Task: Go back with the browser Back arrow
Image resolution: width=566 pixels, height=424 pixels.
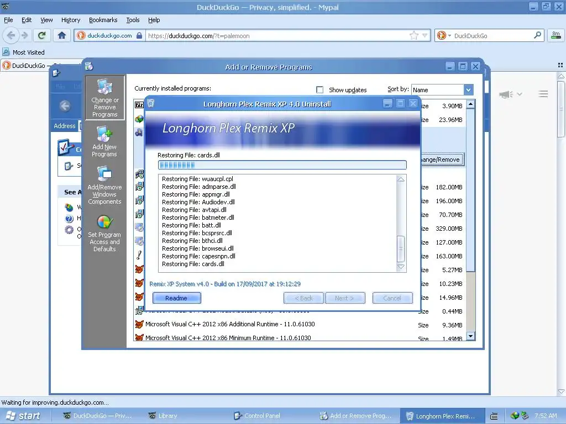Action: pyautogui.click(x=11, y=35)
